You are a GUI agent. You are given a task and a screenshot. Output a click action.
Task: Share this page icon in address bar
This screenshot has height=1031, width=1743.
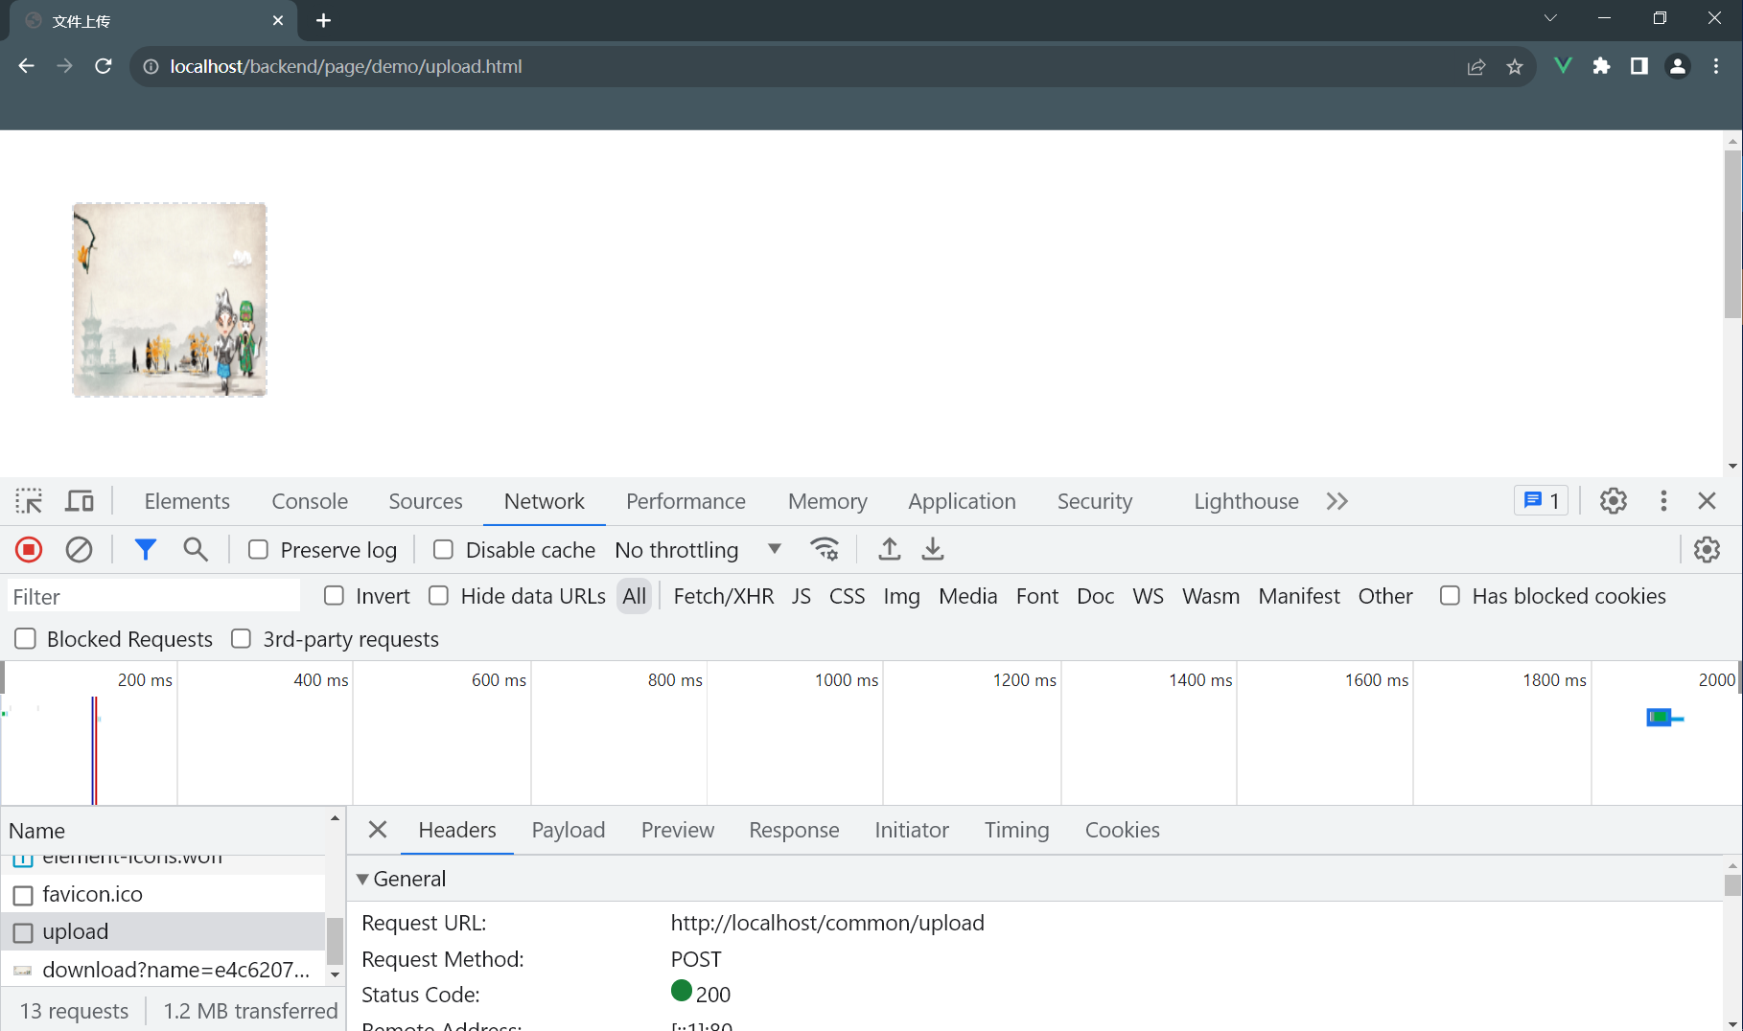click(1476, 66)
